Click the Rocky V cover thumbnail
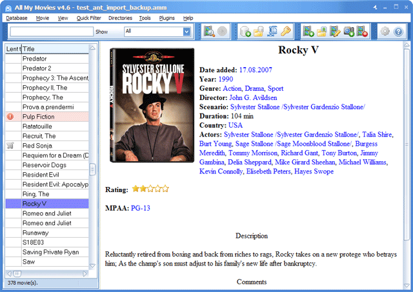Image resolution: width=413 pixels, height=292 pixels. click(152, 105)
